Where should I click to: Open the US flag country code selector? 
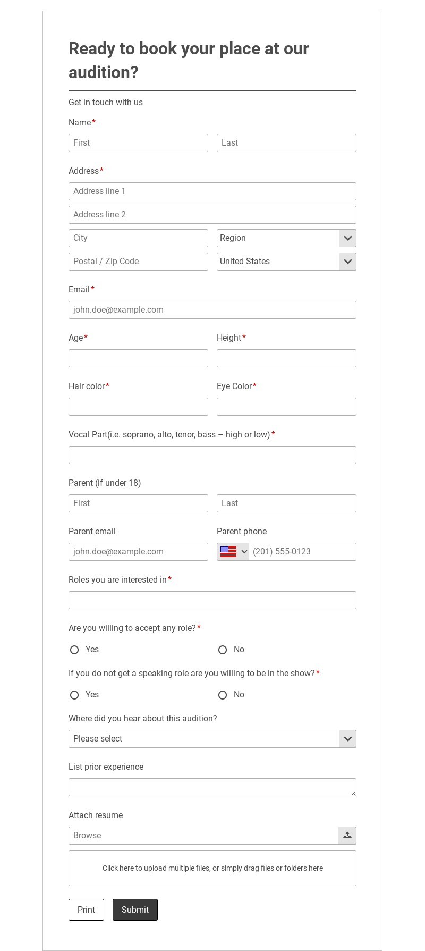tap(234, 552)
